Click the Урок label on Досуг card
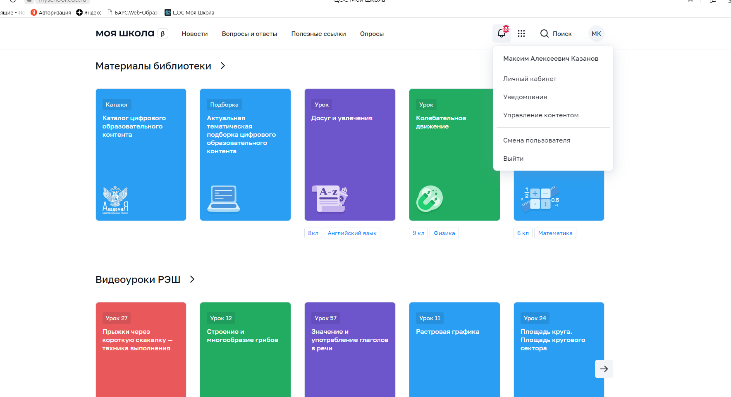 click(x=322, y=105)
